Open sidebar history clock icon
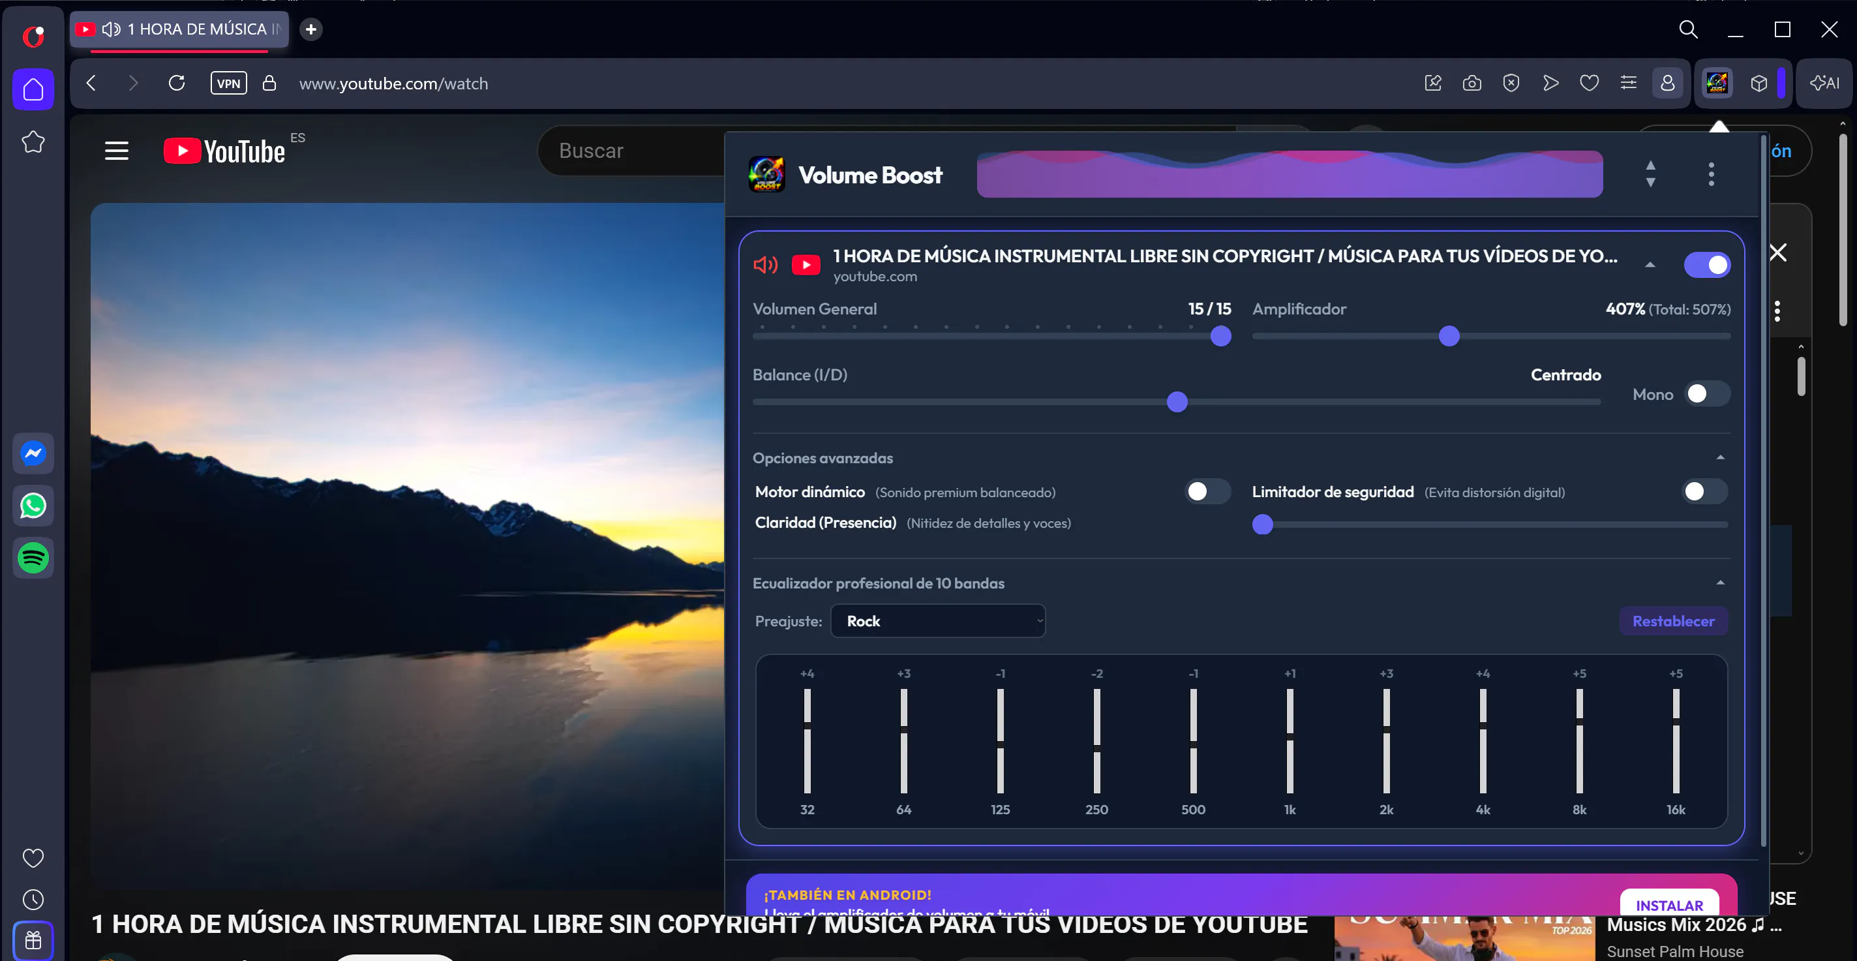The height and width of the screenshot is (961, 1857). pyautogui.click(x=33, y=899)
